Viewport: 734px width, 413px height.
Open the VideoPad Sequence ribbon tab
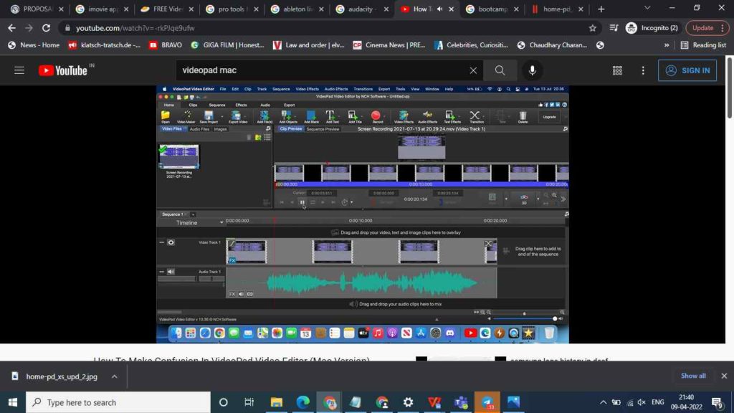[216, 105]
